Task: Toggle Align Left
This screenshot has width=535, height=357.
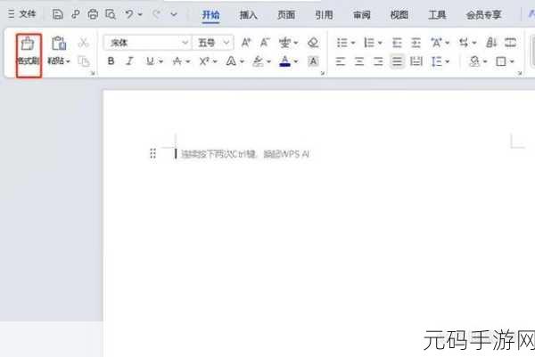Action: (x=341, y=61)
